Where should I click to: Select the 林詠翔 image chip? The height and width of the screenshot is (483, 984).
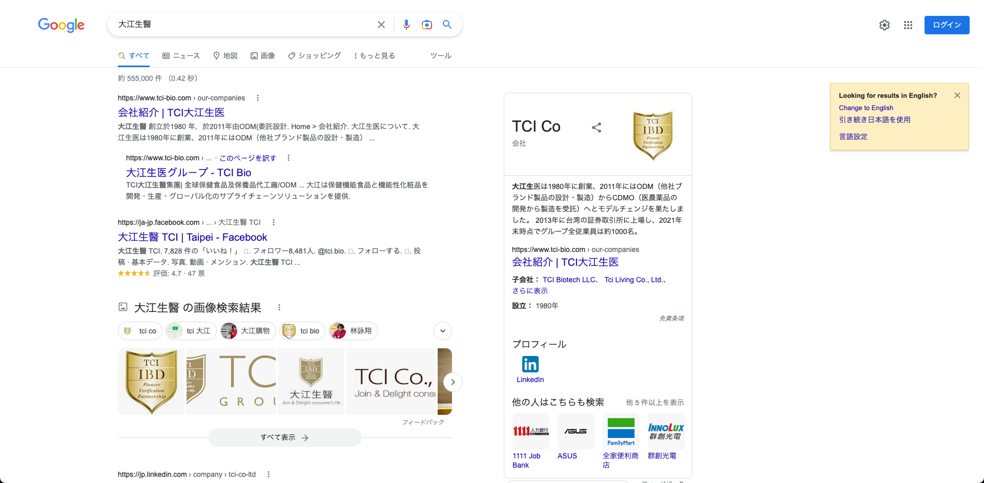[353, 331]
